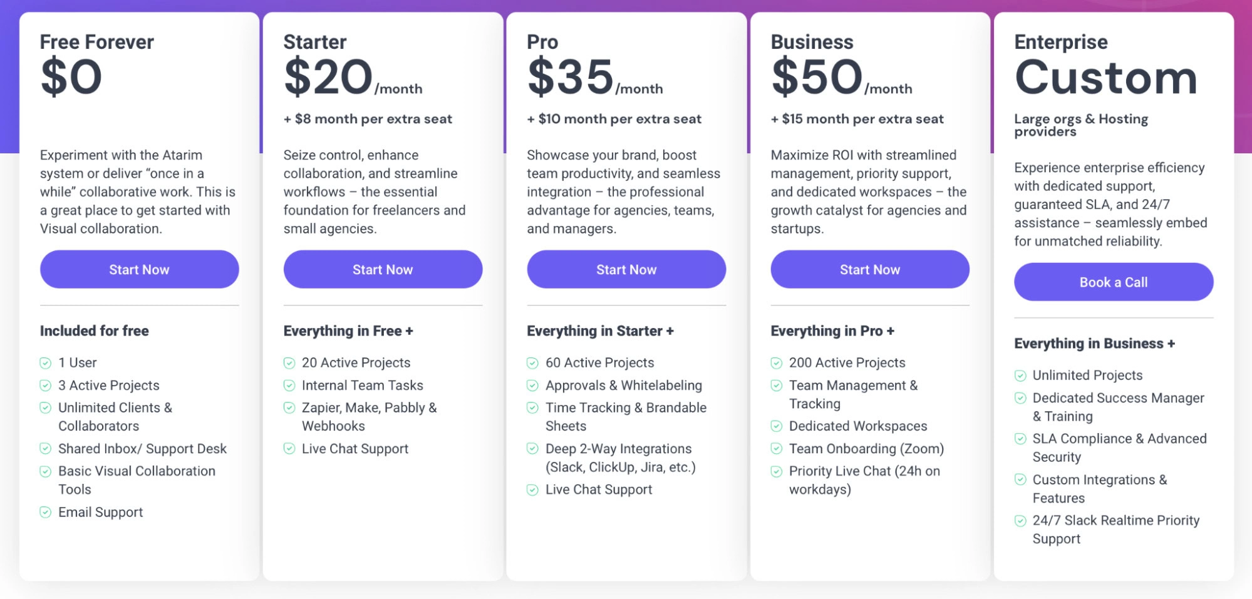
Task: Click the $35 Pro price text
Action: (x=571, y=78)
